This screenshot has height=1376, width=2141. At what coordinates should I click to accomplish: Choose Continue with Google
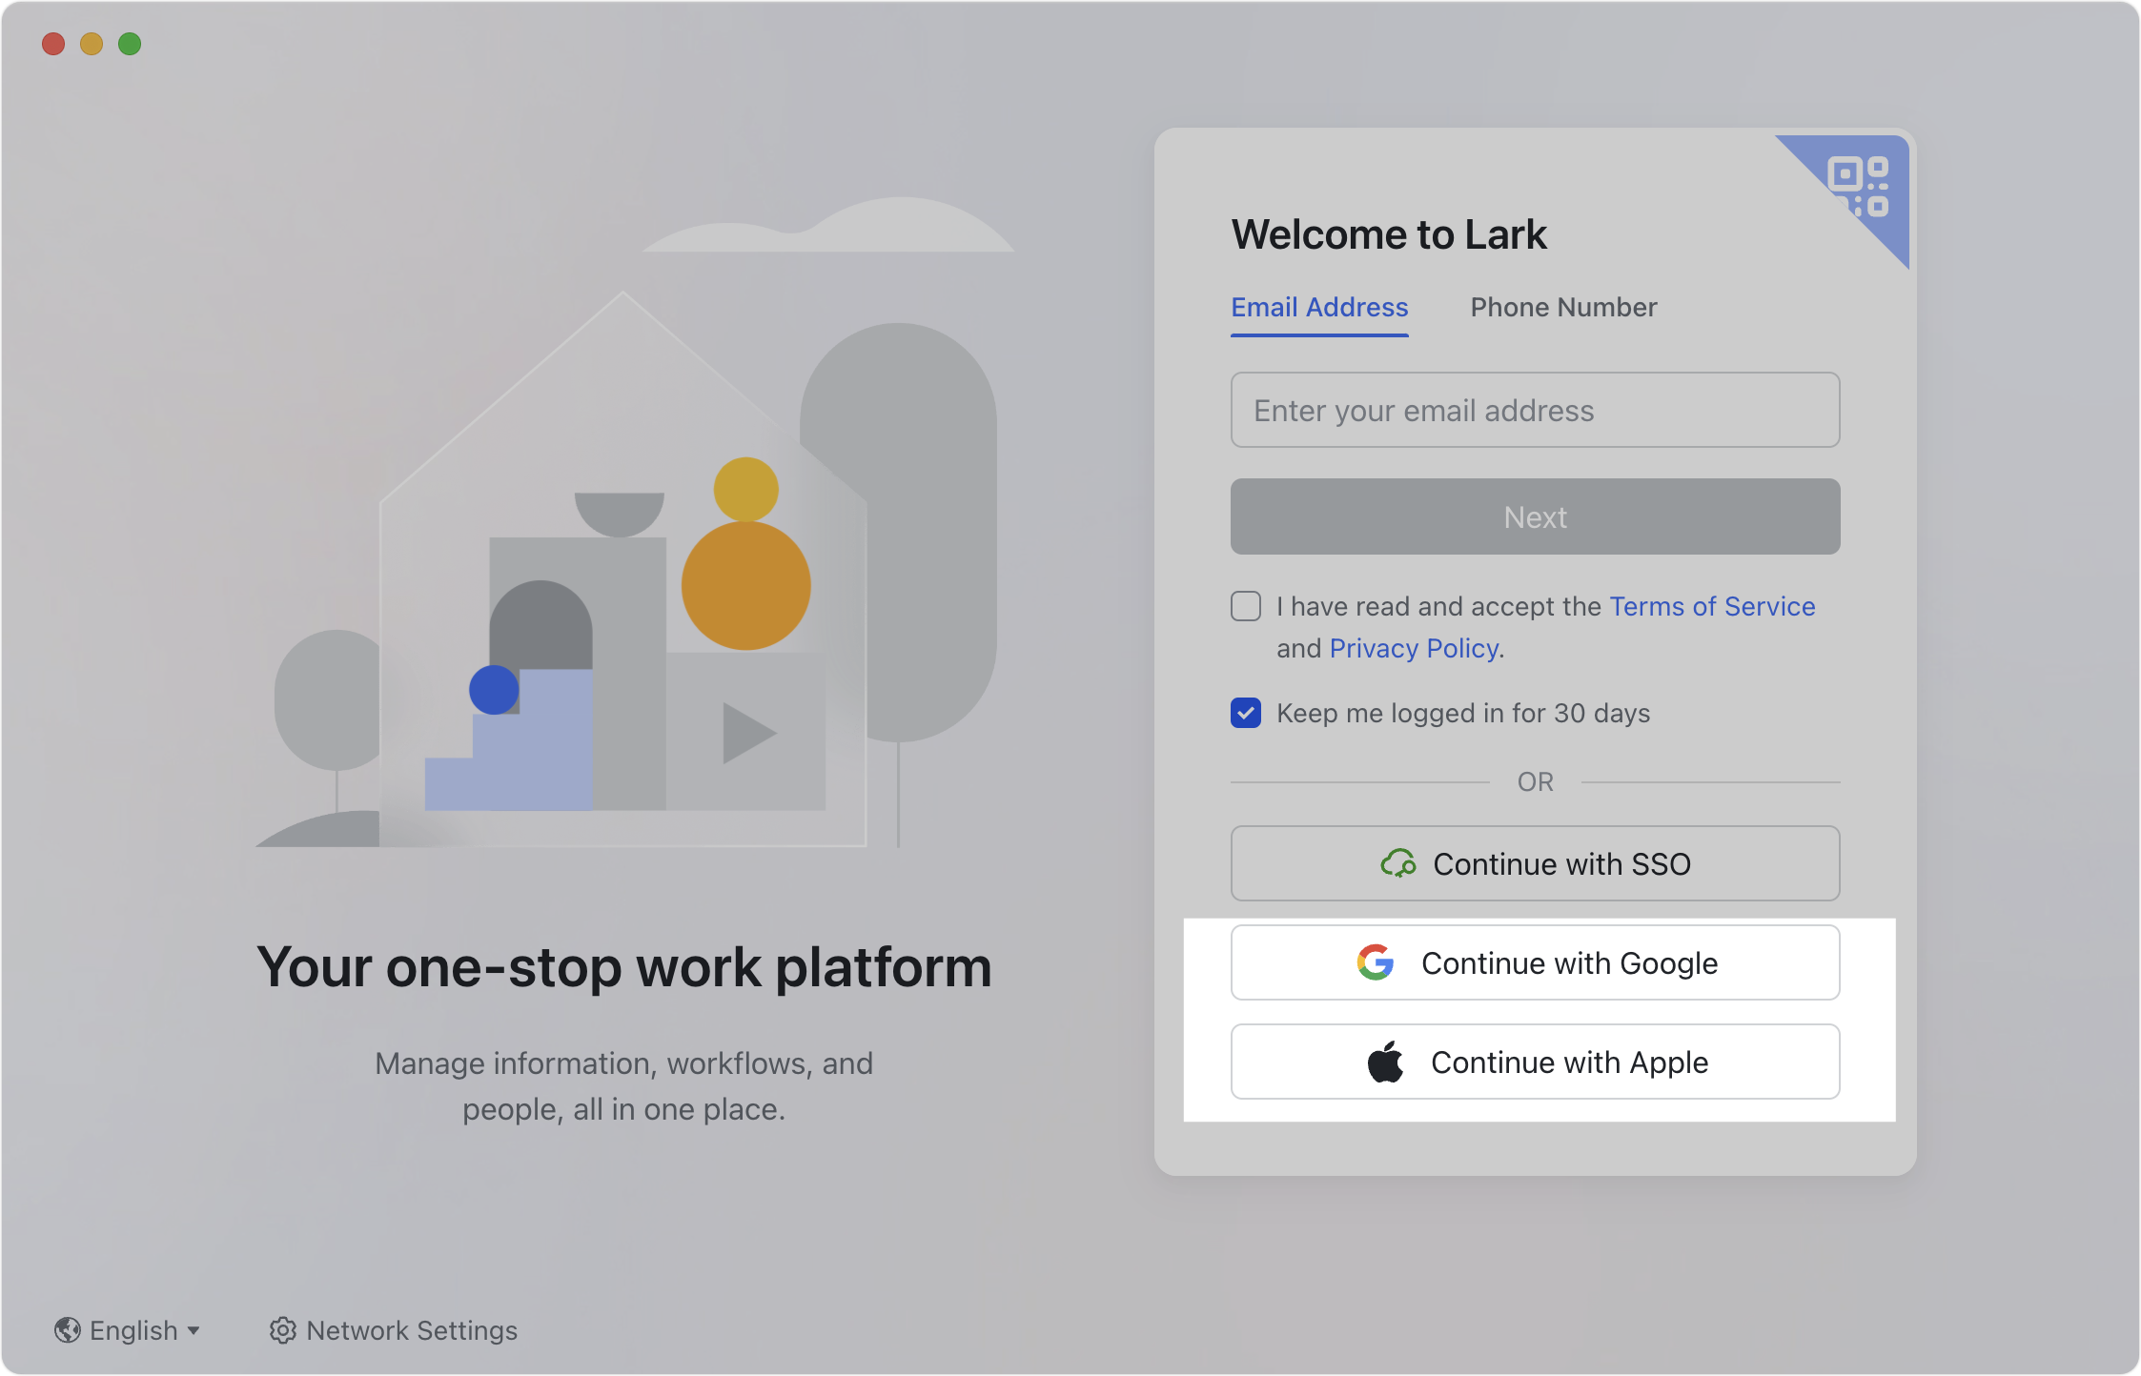click(1535, 962)
